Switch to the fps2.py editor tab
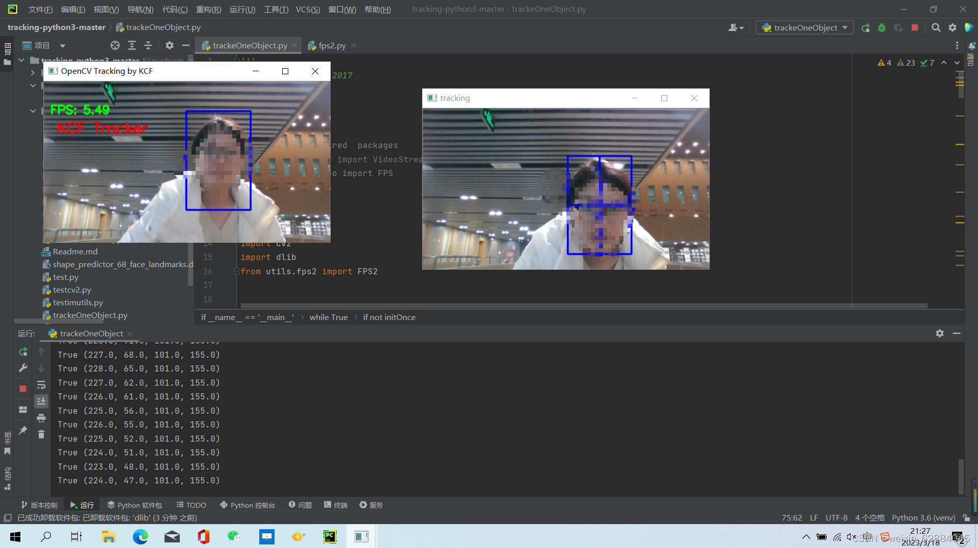The image size is (978, 548). [332, 45]
